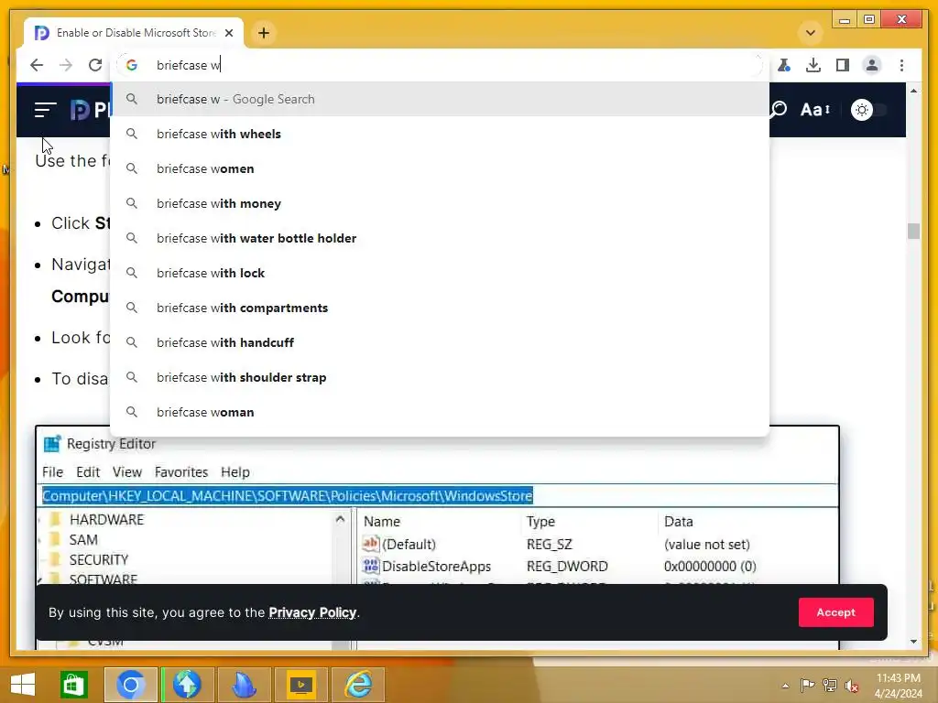
Task: Show hidden tray icons arrow
Action: [x=785, y=686]
